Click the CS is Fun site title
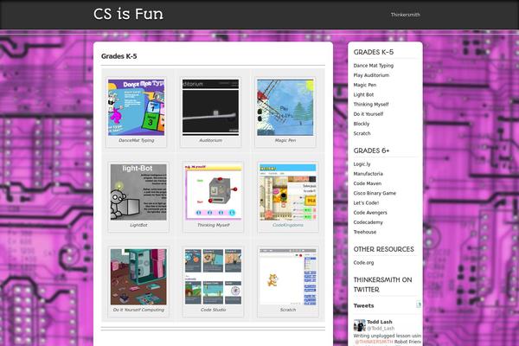 (x=128, y=14)
